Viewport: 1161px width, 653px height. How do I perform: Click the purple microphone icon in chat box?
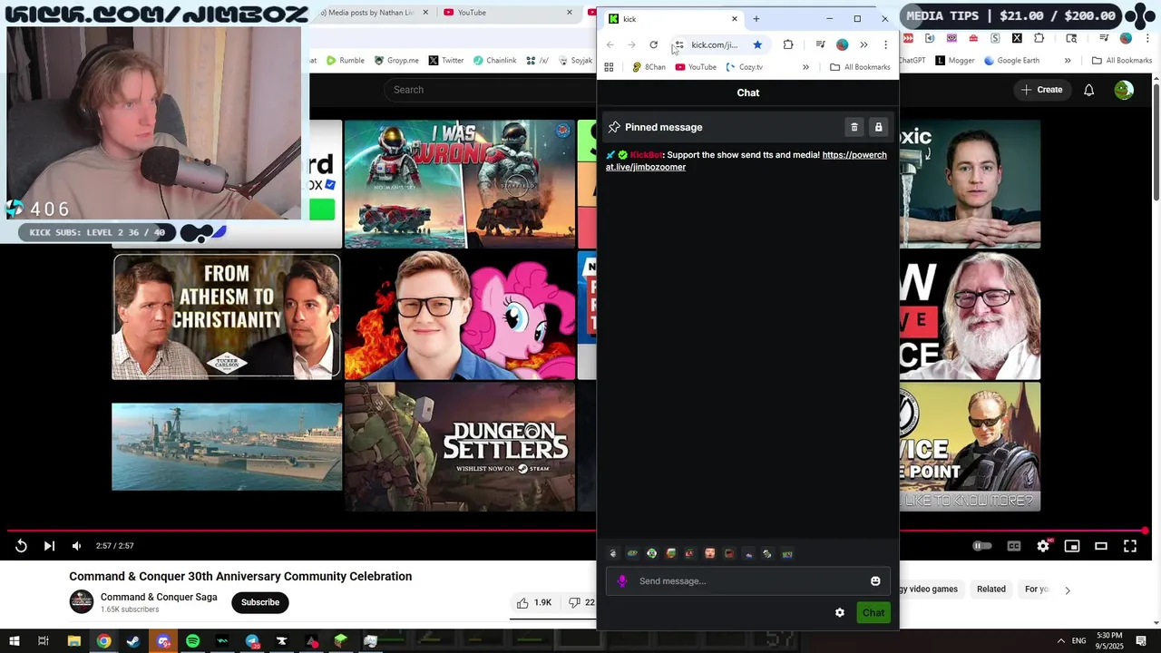pos(622,581)
